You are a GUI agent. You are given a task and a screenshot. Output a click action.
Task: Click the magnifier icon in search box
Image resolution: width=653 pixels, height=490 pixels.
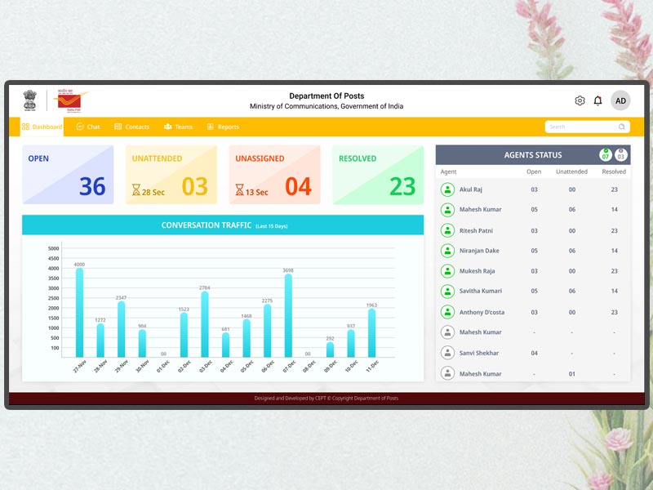[x=622, y=127]
